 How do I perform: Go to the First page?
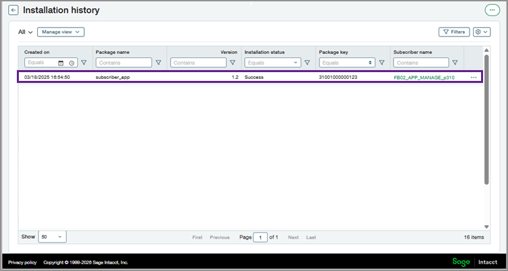click(197, 237)
